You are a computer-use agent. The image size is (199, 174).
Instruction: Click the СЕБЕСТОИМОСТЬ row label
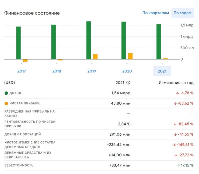pos(19,165)
